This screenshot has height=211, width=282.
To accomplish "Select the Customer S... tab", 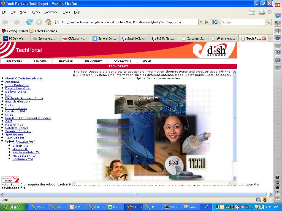I will (194, 38).
